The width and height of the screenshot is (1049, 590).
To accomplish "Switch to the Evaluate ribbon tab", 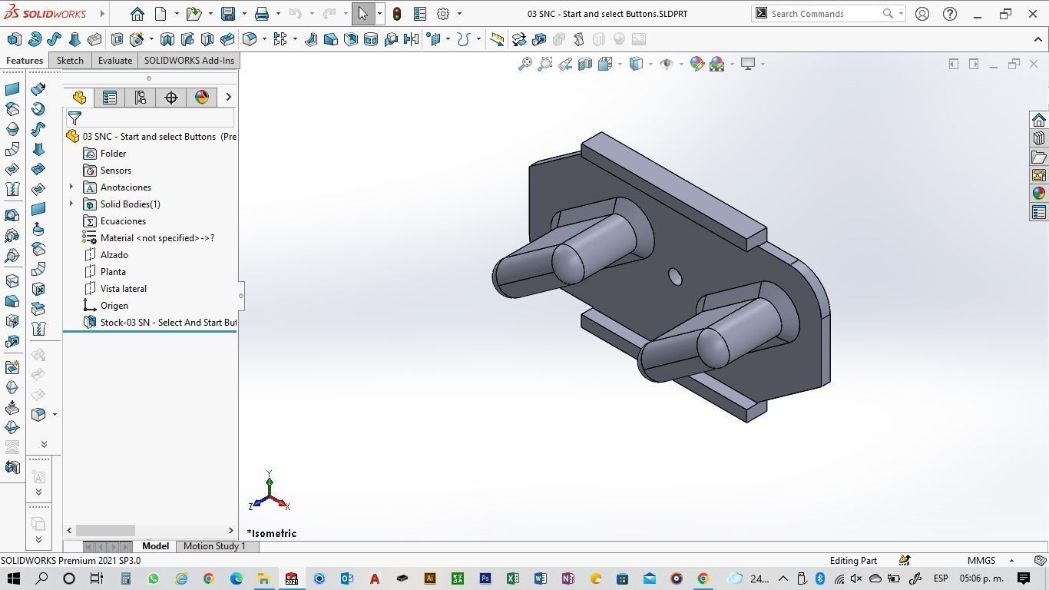I will pyautogui.click(x=115, y=61).
